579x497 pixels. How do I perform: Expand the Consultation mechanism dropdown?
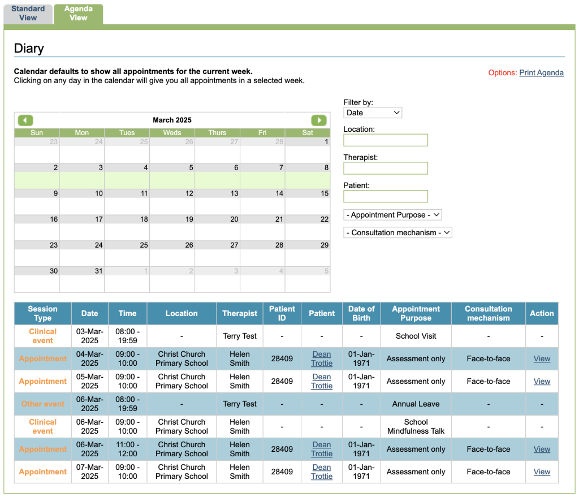click(x=397, y=232)
